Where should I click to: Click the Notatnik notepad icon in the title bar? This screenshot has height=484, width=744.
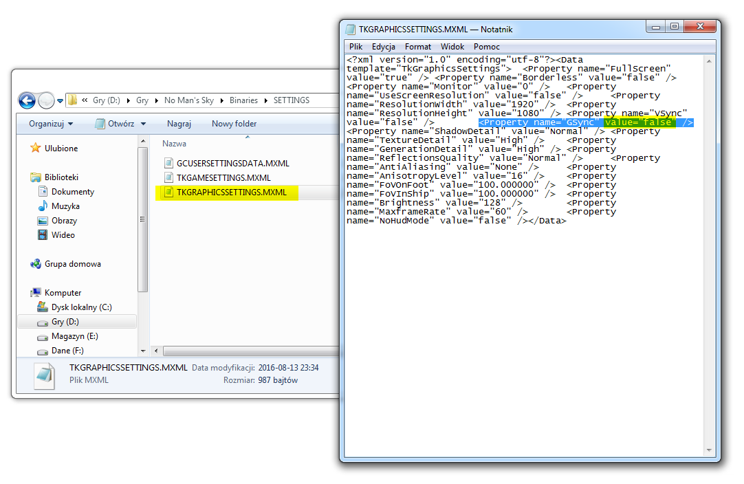click(x=351, y=29)
